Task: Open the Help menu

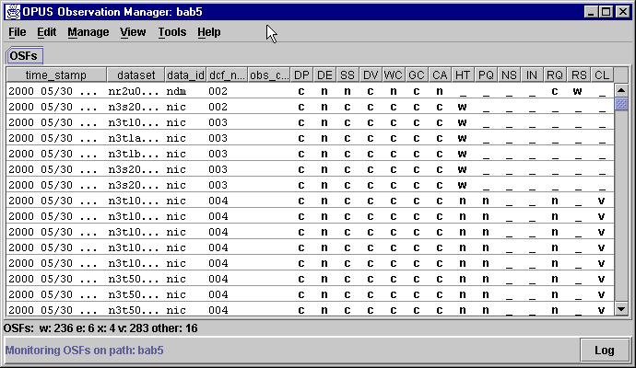Action: (x=208, y=32)
